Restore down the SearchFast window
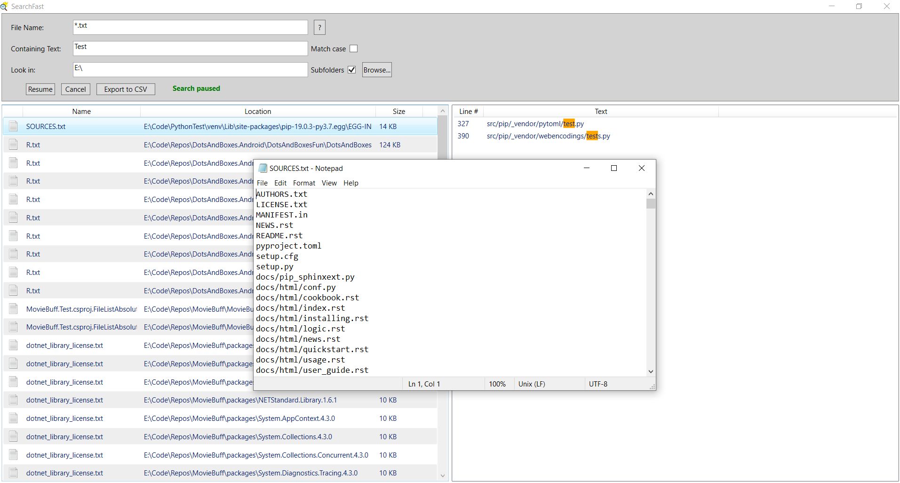 pyautogui.click(x=859, y=6)
